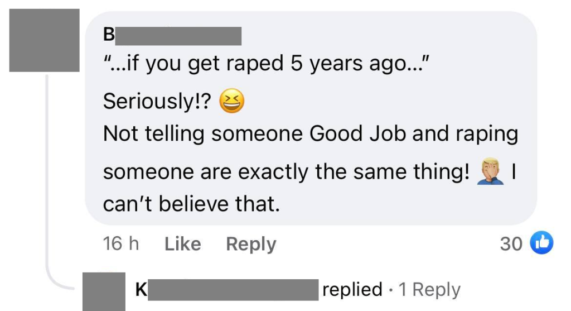Screen dimensions: 571x311
Task: Click the word "replied" to expand replies
Action: pyautogui.click(x=352, y=290)
